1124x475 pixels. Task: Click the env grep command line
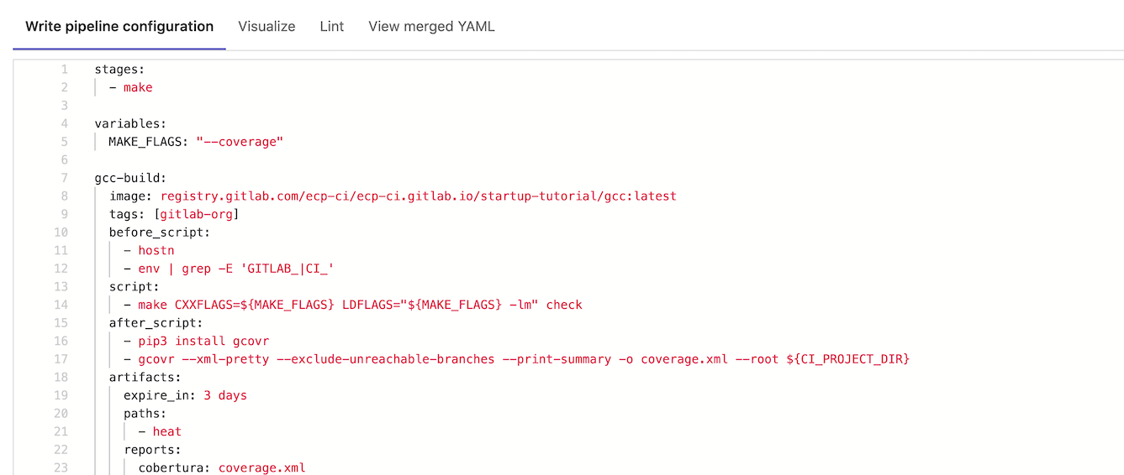(x=236, y=269)
